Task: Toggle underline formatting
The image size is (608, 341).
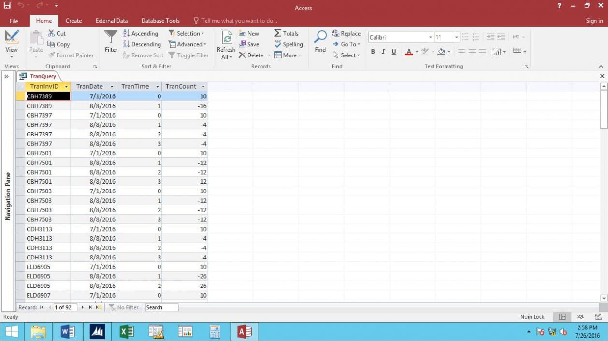Action: pyautogui.click(x=394, y=52)
